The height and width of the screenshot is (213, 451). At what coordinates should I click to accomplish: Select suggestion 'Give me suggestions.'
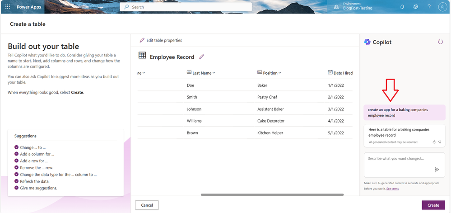point(38,188)
